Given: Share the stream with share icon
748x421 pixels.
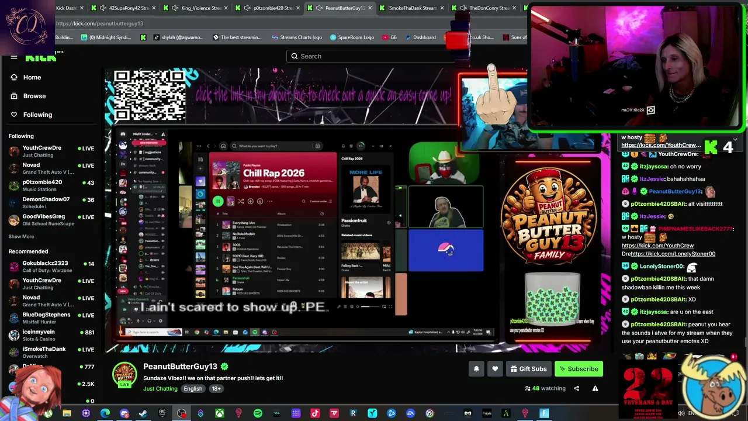Looking at the screenshot, I should [x=576, y=388].
